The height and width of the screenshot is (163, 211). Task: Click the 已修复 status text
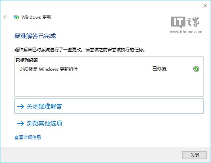[160, 69]
